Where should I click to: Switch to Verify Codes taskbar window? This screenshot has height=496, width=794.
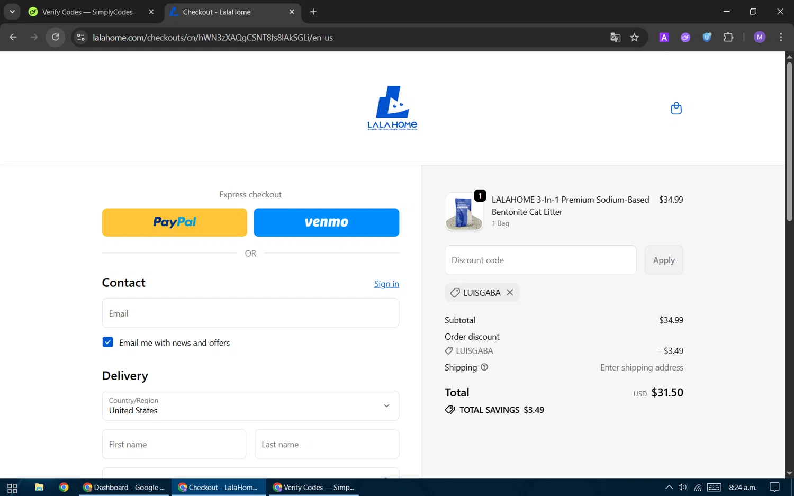click(x=314, y=488)
